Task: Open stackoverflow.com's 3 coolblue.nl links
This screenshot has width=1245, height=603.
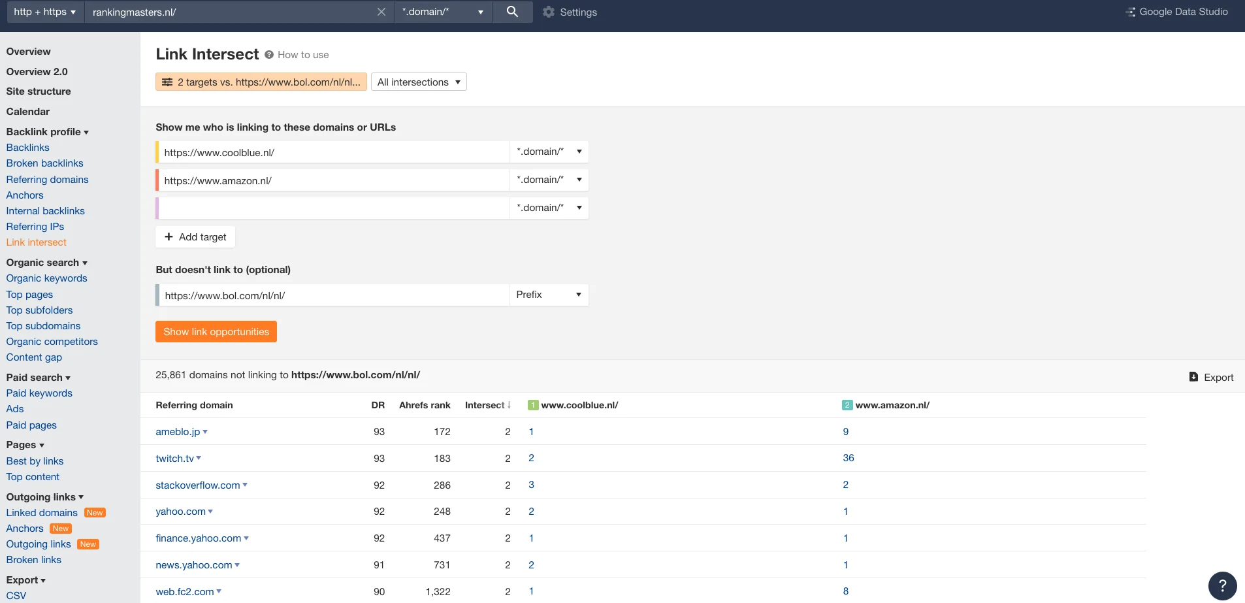Action: coord(531,485)
